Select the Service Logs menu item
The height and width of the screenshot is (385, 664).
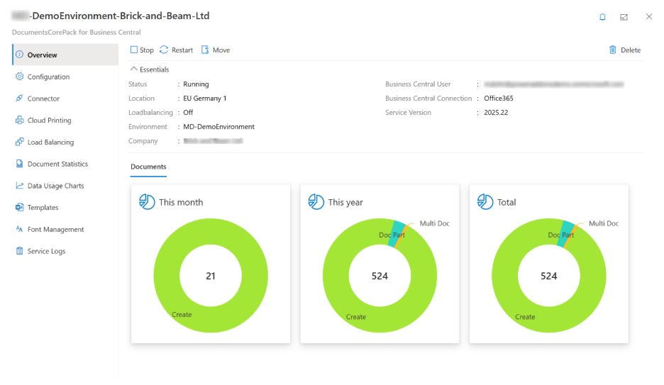click(65, 251)
